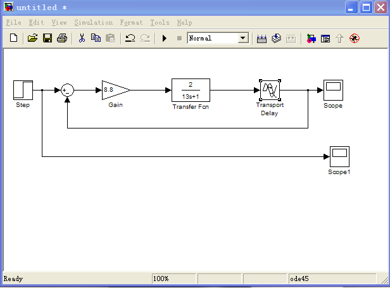390x288 pixels.
Task: Open the Format menu
Action: (x=131, y=22)
